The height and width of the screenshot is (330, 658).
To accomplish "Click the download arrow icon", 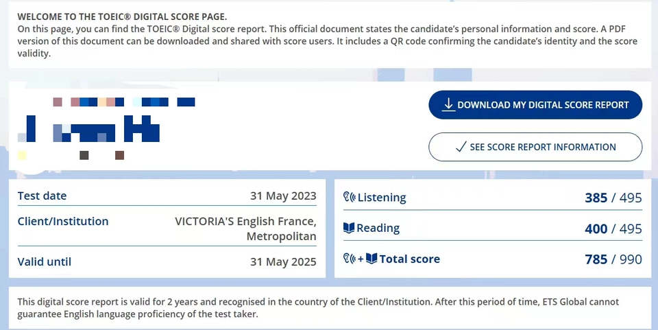I will click(x=448, y=104).
